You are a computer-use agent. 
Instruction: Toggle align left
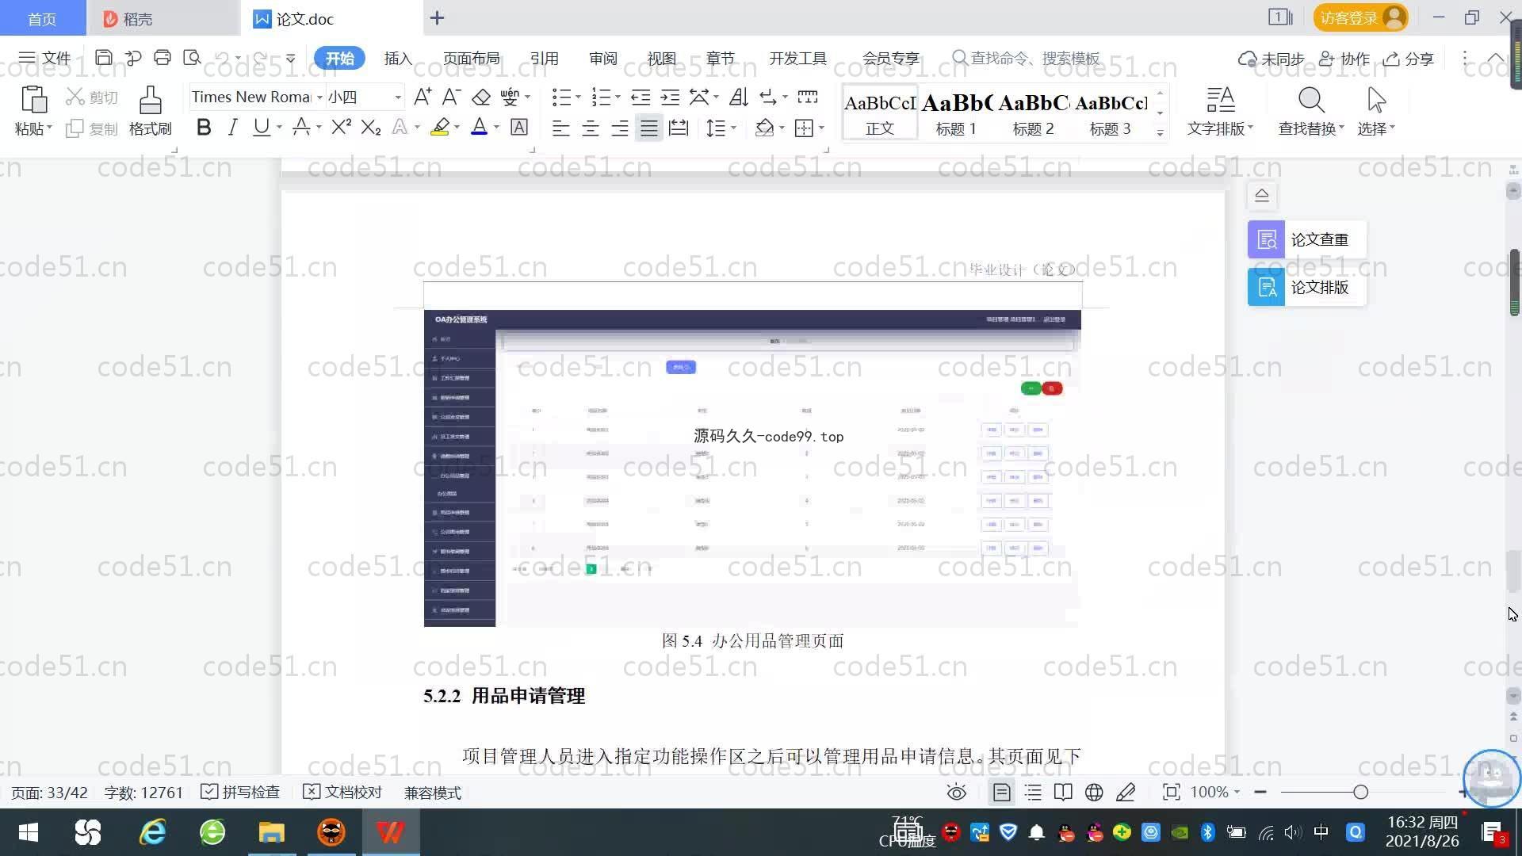point(560,127)
